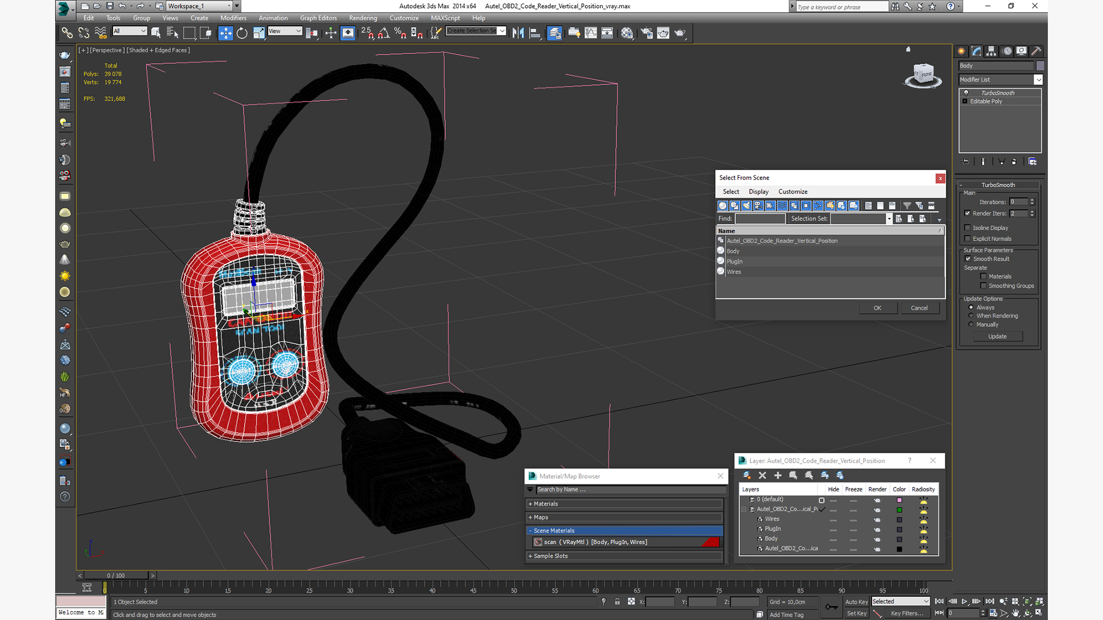Toggle Display Geometry filter in Select From Scene

point(723,206)
